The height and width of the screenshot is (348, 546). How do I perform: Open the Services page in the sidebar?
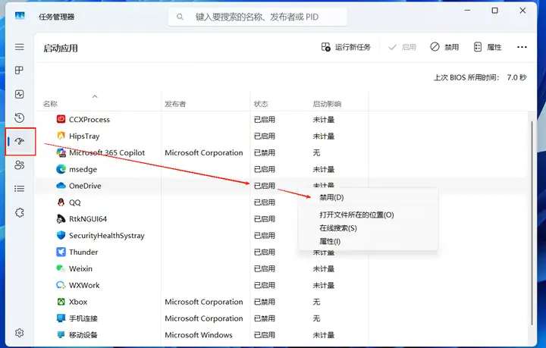(20, 212)
